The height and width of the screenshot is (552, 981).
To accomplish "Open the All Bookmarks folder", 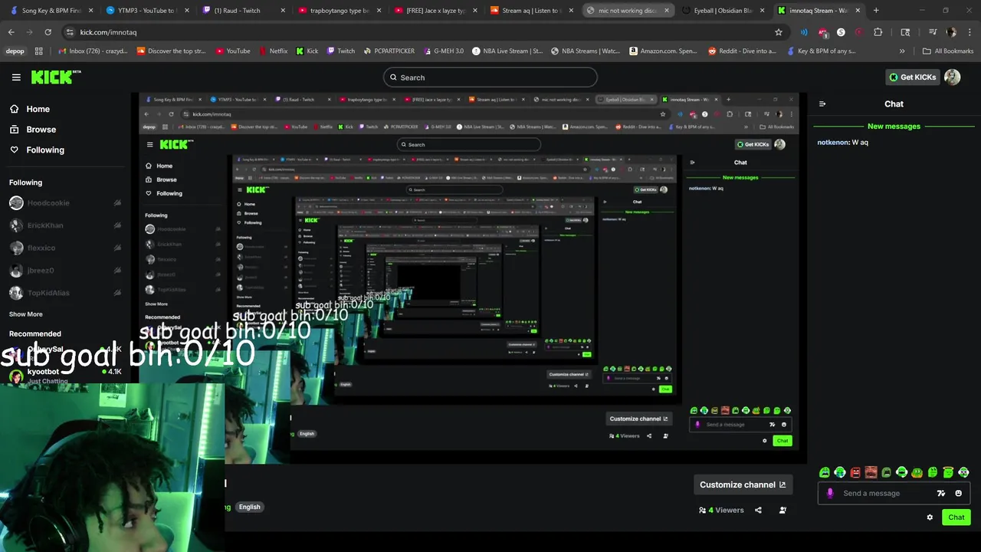I will (x=948, y=51).
